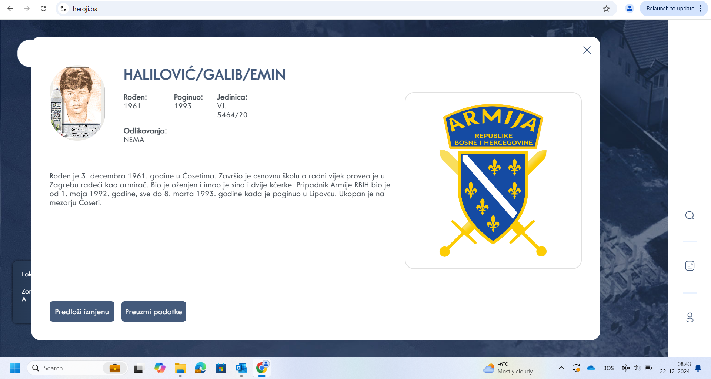The width and height of the screenshot is (711, 379).
Task: View site information icon in address bar
Action: (64, 9)
